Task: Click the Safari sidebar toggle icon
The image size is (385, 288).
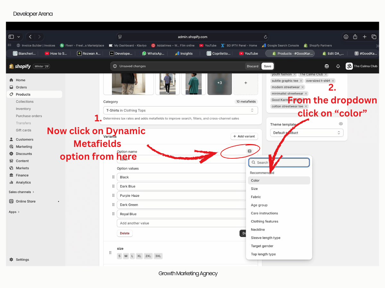Action: pos(11,37)
